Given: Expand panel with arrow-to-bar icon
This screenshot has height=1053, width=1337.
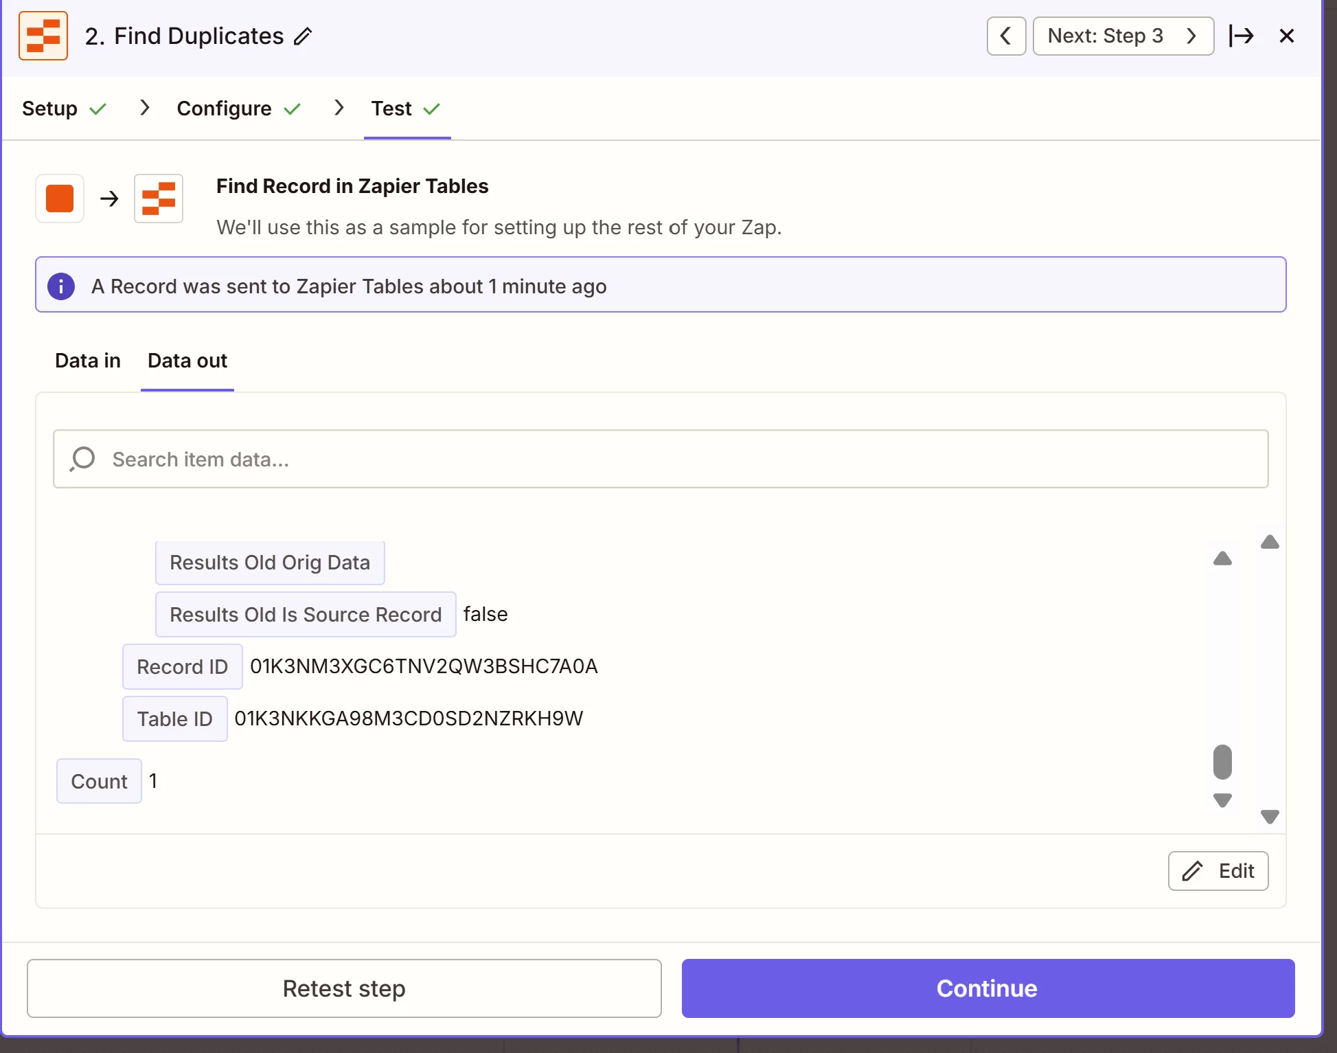Looking at the screenshot, I should (1242, 36).
